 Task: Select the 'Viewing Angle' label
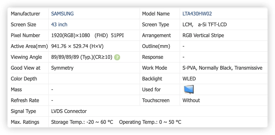coord(26,57)
